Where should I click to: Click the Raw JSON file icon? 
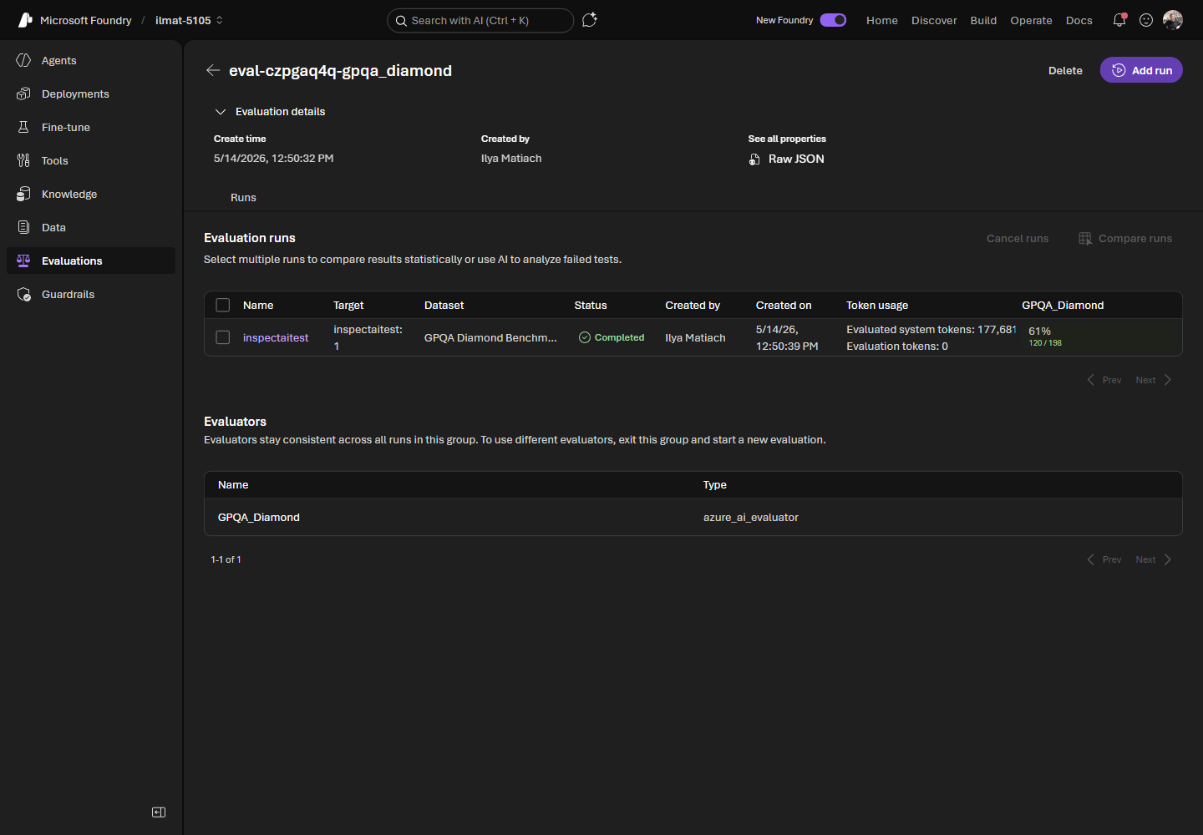(754, 159)
